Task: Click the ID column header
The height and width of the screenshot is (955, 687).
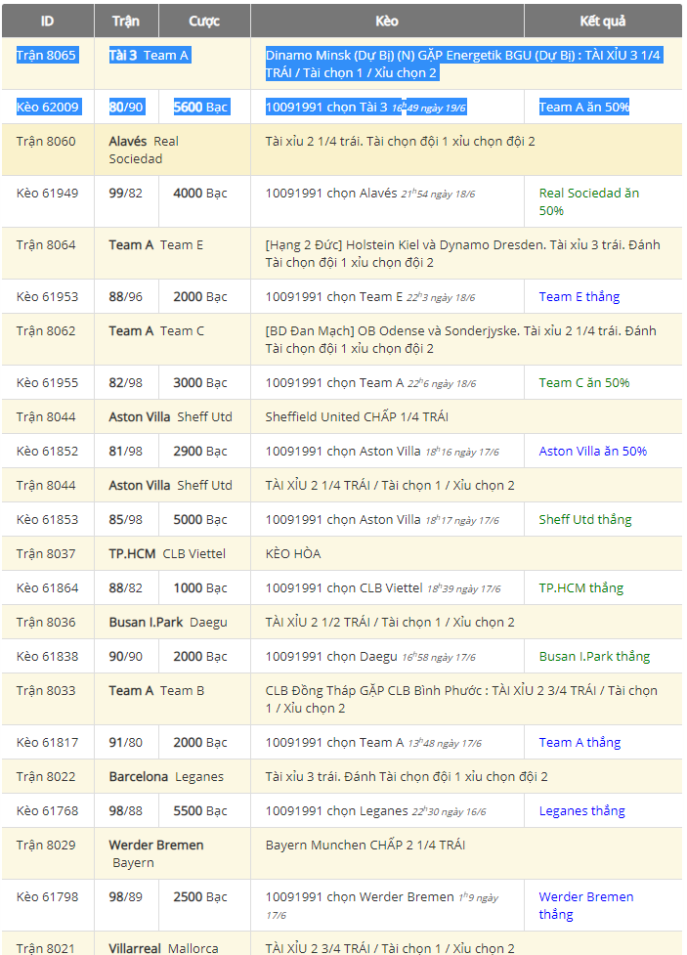Action: [47, 21]
